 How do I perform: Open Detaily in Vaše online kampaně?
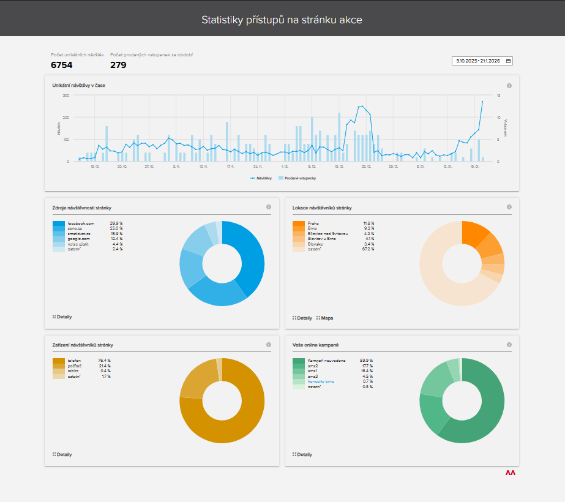click(x=302, y=455)
